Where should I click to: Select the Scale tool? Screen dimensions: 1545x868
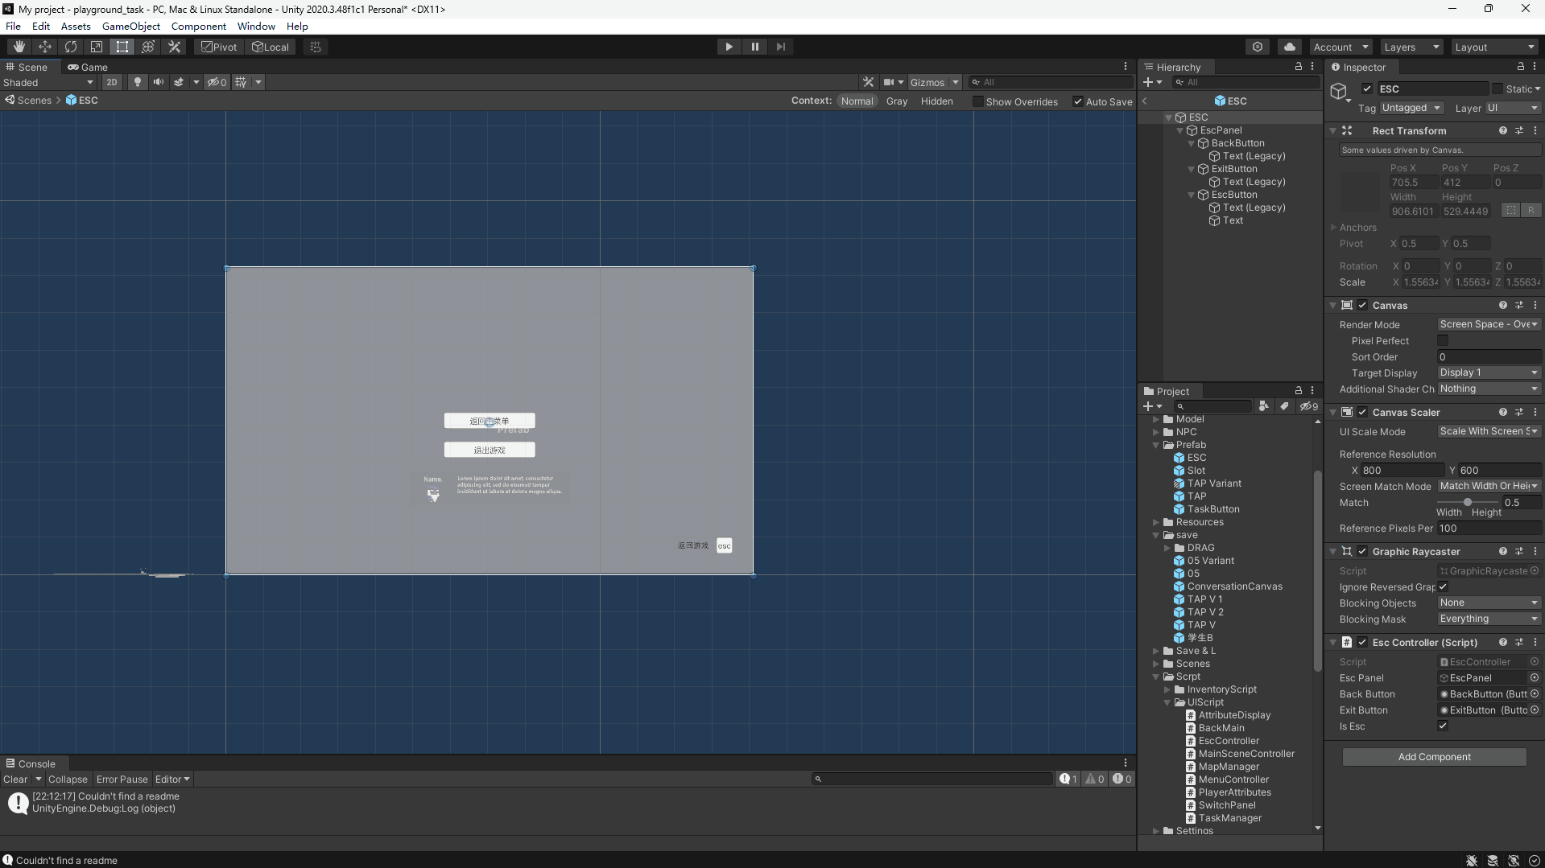click(x=97, y=47)
